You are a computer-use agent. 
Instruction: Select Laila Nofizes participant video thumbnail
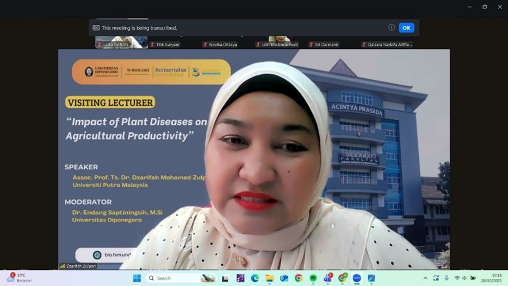click(x=121, y=42)
